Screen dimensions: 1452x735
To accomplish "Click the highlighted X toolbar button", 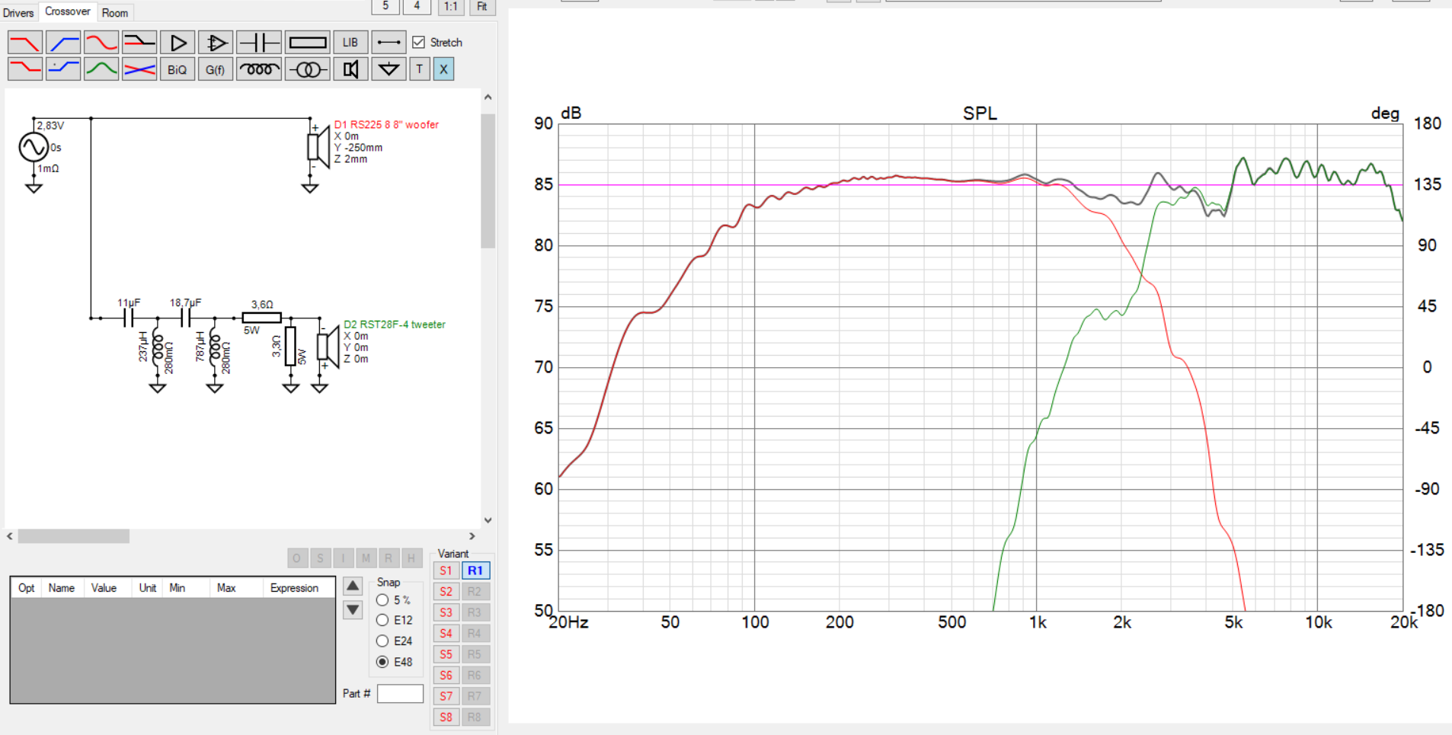I will [443, 69].
